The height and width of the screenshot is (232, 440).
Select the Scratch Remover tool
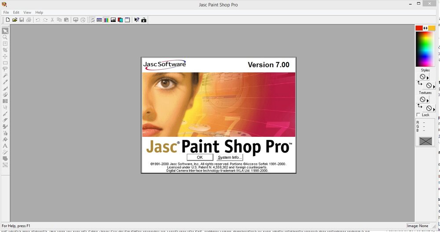pos(5,114)
